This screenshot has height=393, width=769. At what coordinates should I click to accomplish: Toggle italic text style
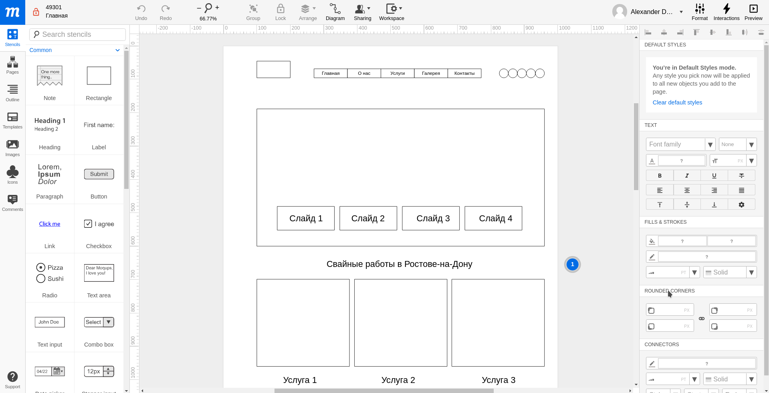point(687,175)
